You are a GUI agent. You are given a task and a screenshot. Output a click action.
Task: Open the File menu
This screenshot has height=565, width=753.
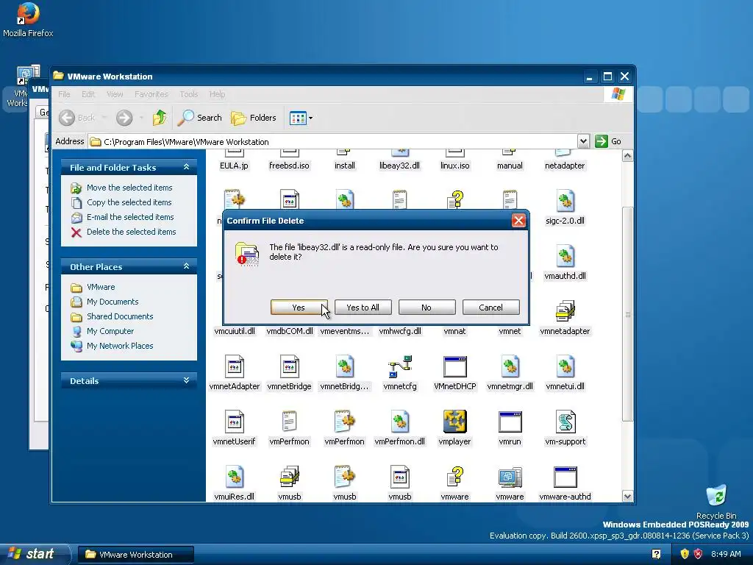point(65,94)
